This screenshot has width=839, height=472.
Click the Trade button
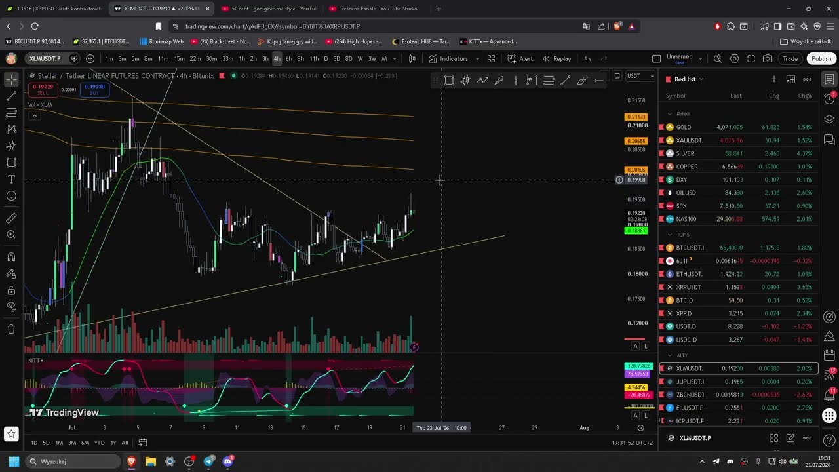point(790,58)
